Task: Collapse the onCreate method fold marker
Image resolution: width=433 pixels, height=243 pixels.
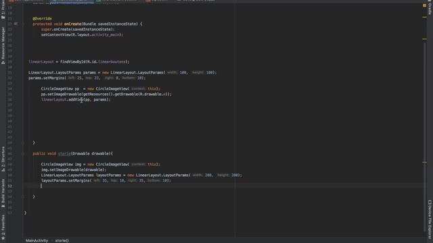Action: coord(23,24)
